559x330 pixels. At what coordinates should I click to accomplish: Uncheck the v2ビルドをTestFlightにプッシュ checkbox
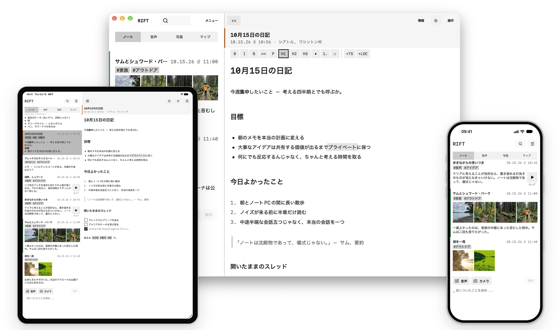86,229
